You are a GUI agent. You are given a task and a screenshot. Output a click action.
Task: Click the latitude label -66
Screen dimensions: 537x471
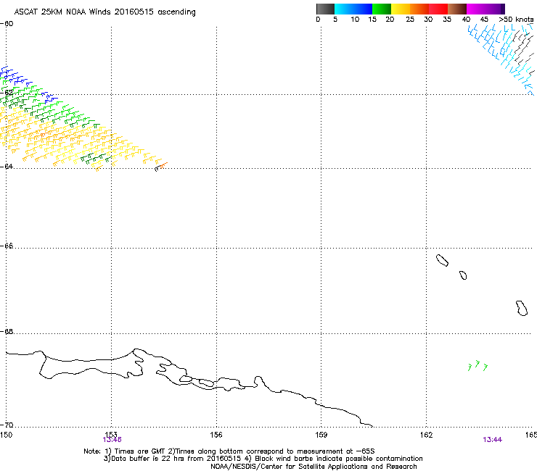[7, 246]
